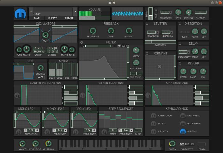Toggle the Delay power button
The height and width of the screenshot is (153, 223).
[x=180, y=44]
